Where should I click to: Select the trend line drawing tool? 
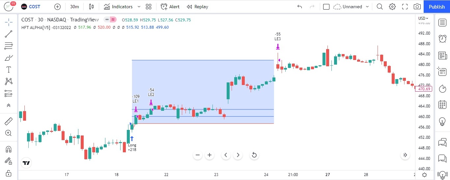coord(9,34)
